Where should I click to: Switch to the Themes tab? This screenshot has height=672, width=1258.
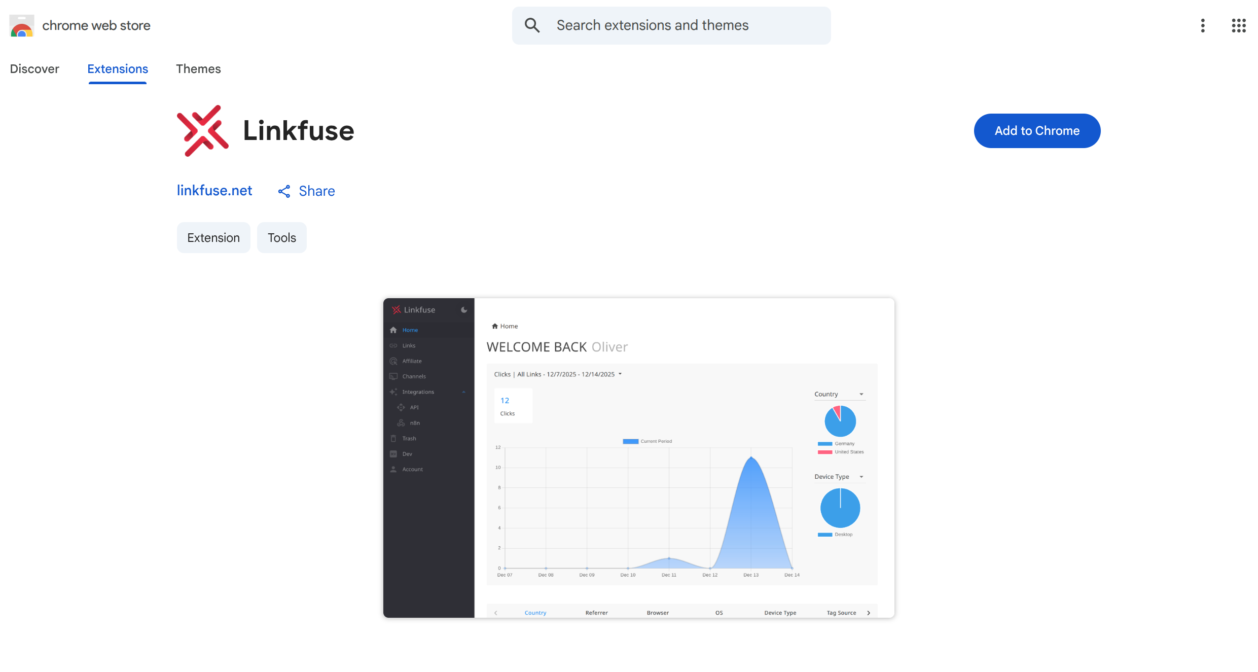pyautogui.click(x=198, y=69)
